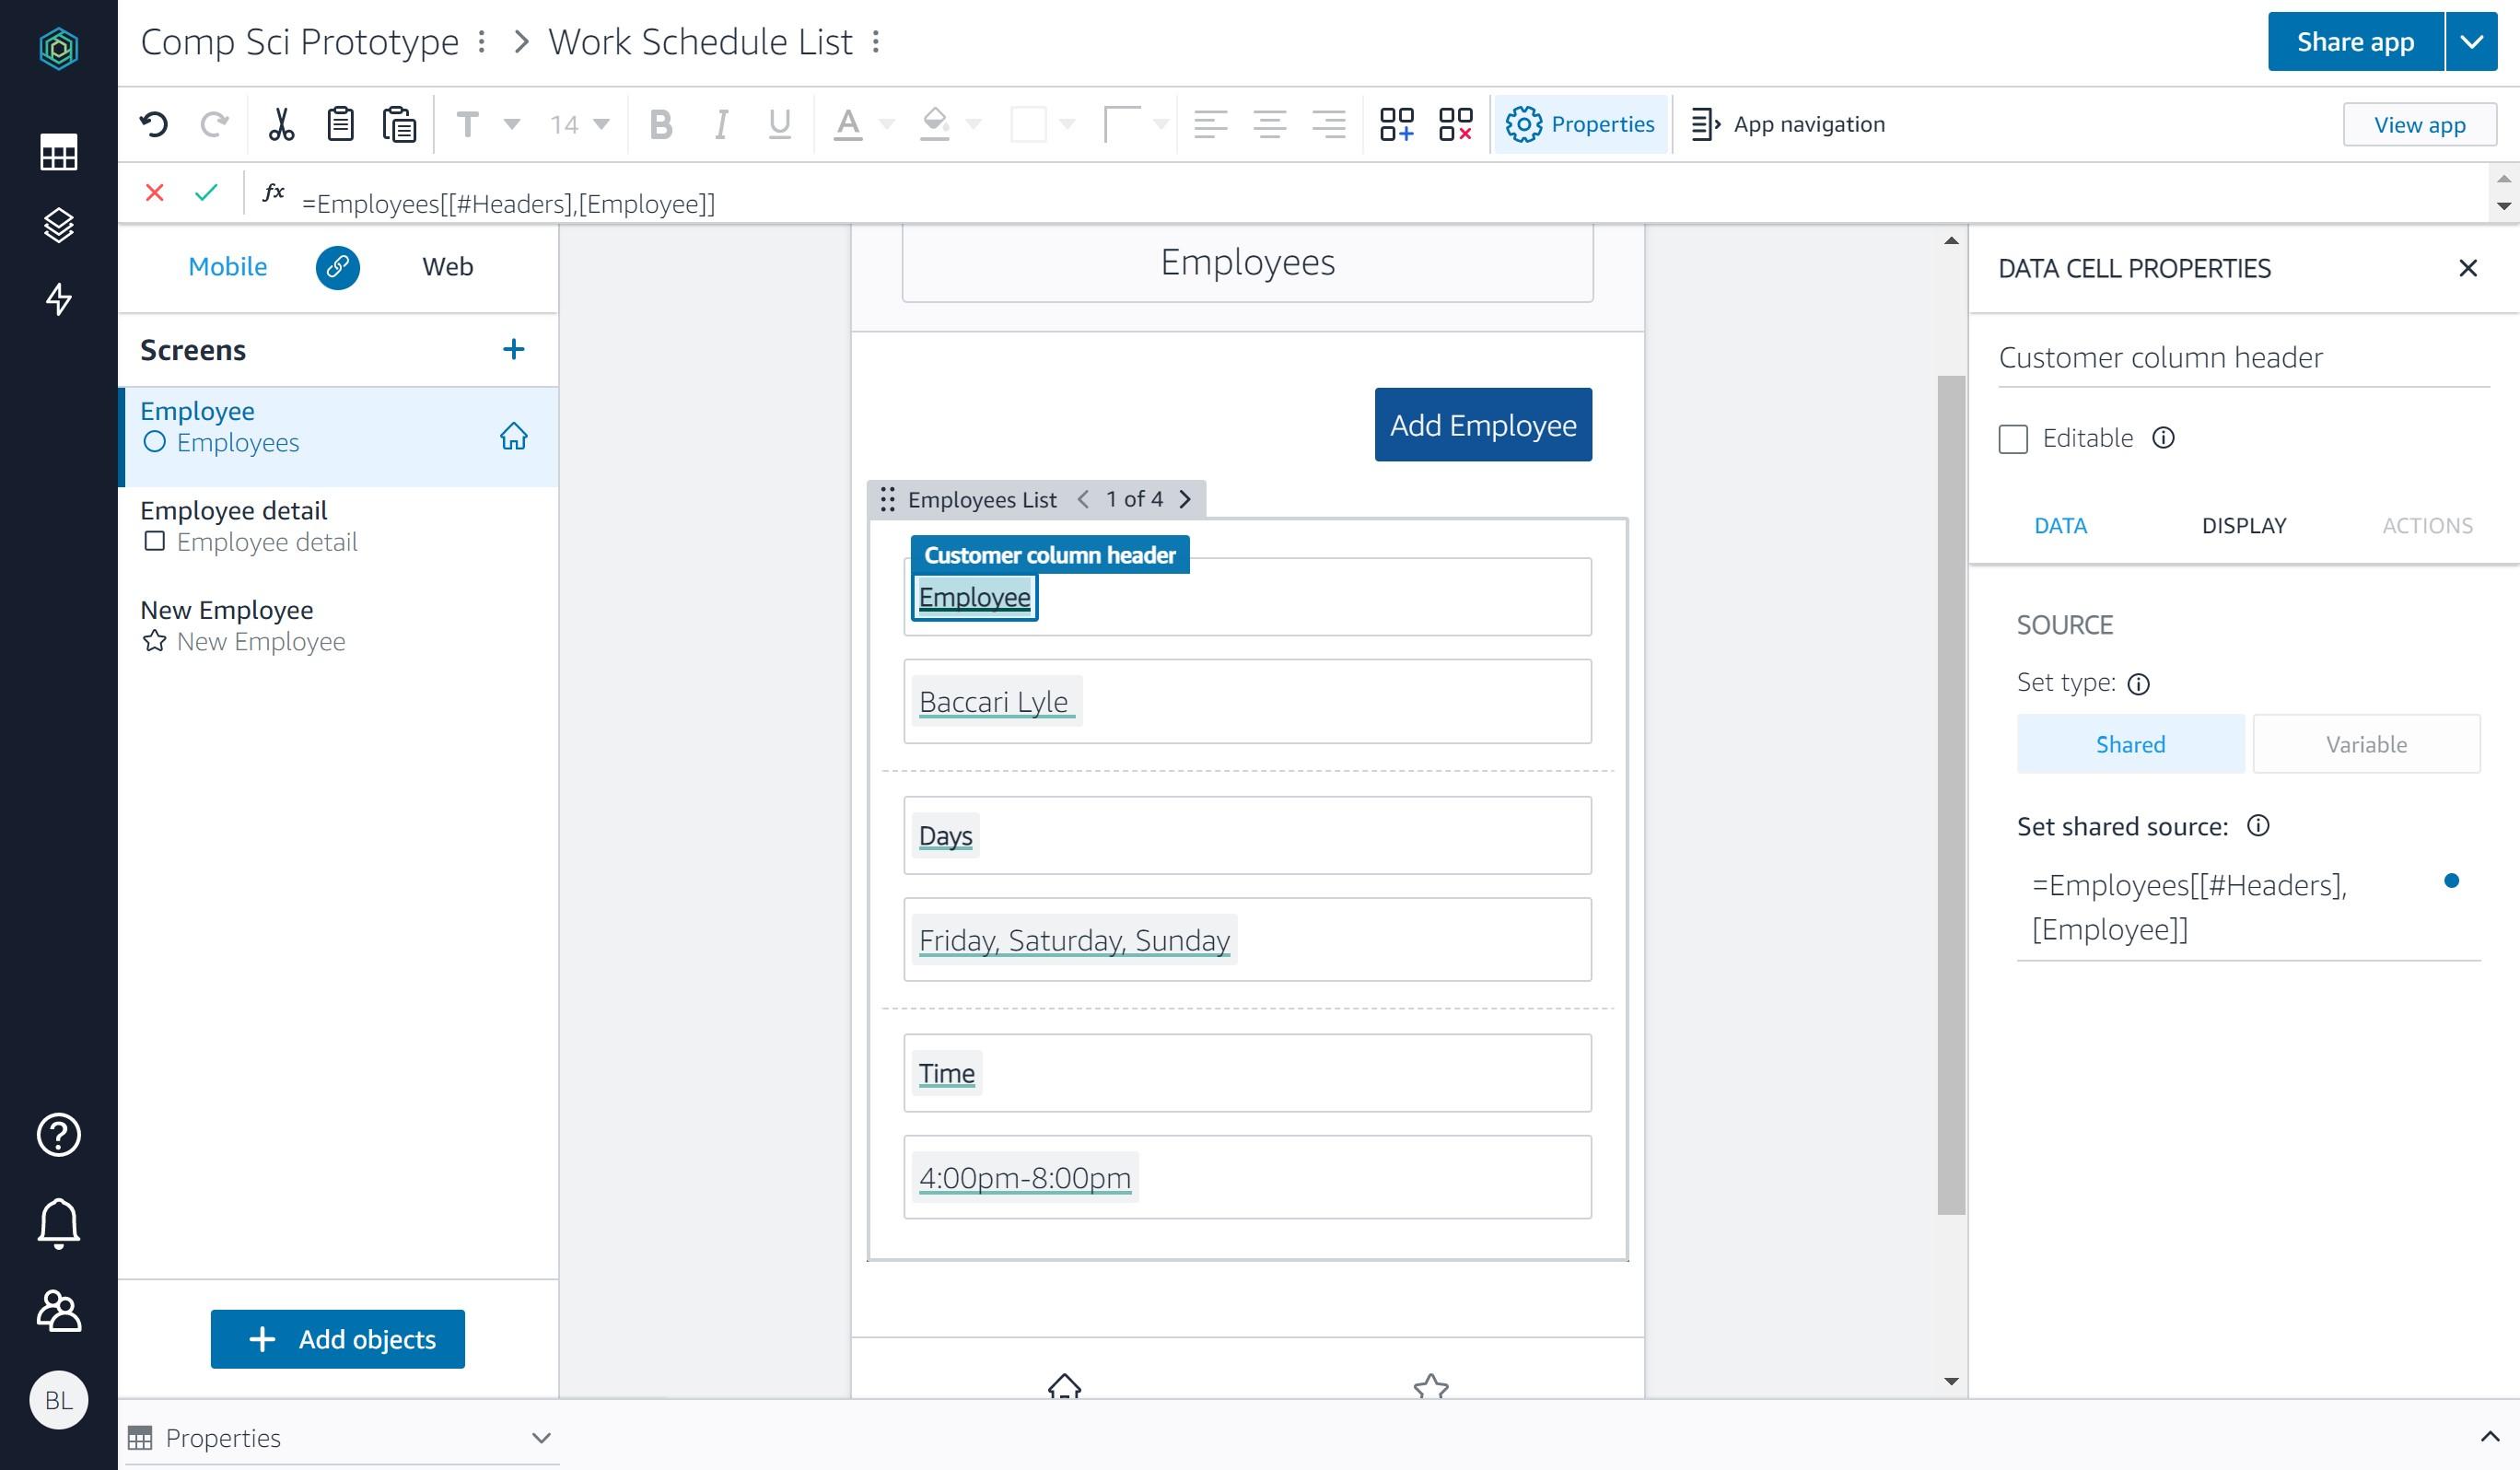Click the Add objects button
This screenshot has height=1470, width=2520.
337,1338
